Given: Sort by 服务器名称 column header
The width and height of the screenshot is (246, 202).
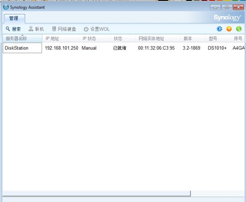Looking at the screenshot, I should (x=22, y=38).
